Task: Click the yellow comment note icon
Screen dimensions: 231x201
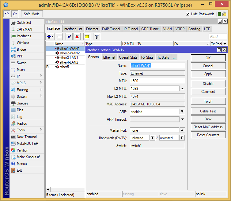Action: (x=87, y=37)
